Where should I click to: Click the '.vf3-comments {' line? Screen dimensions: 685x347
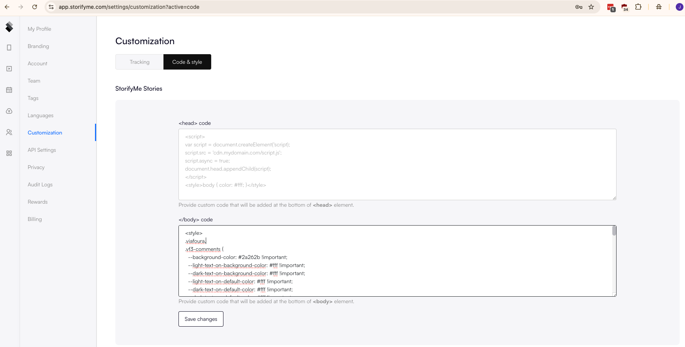204,249
